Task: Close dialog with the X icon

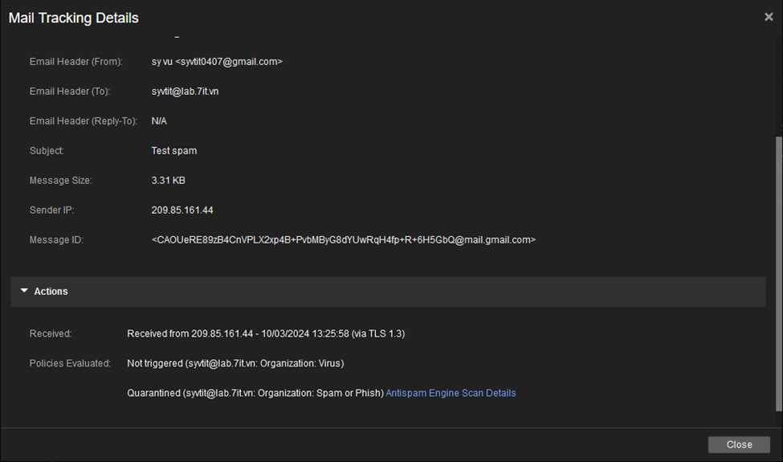Action: pos(769,17)
